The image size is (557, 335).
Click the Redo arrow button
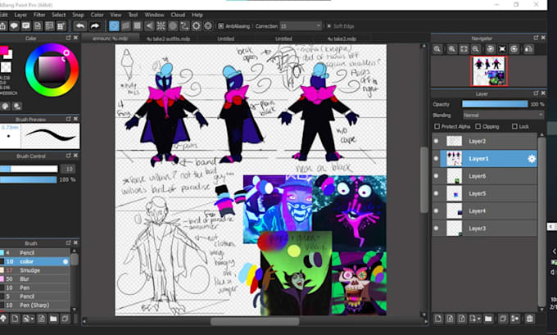(94, 26)
